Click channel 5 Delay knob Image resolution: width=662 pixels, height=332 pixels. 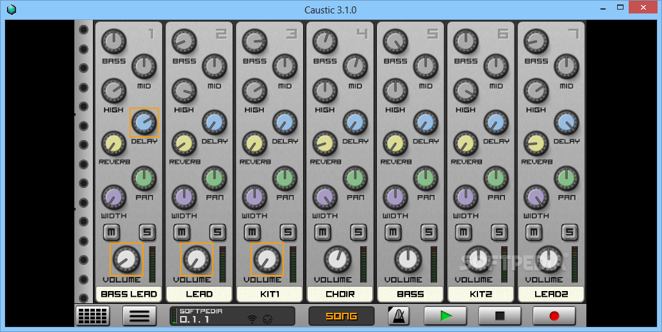point(426,122)
